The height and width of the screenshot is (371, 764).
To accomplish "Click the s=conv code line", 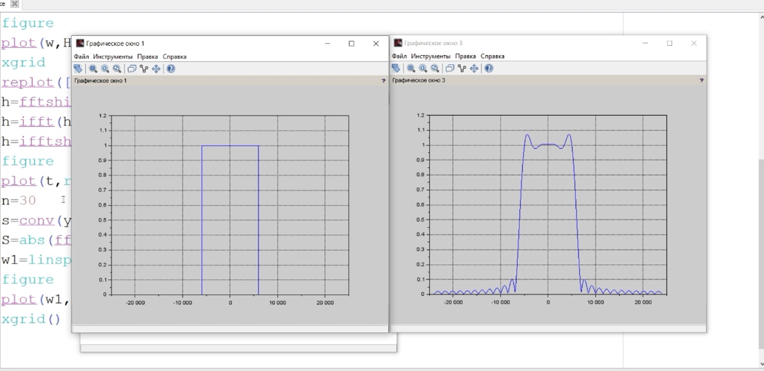I will [x=36, y=220].
